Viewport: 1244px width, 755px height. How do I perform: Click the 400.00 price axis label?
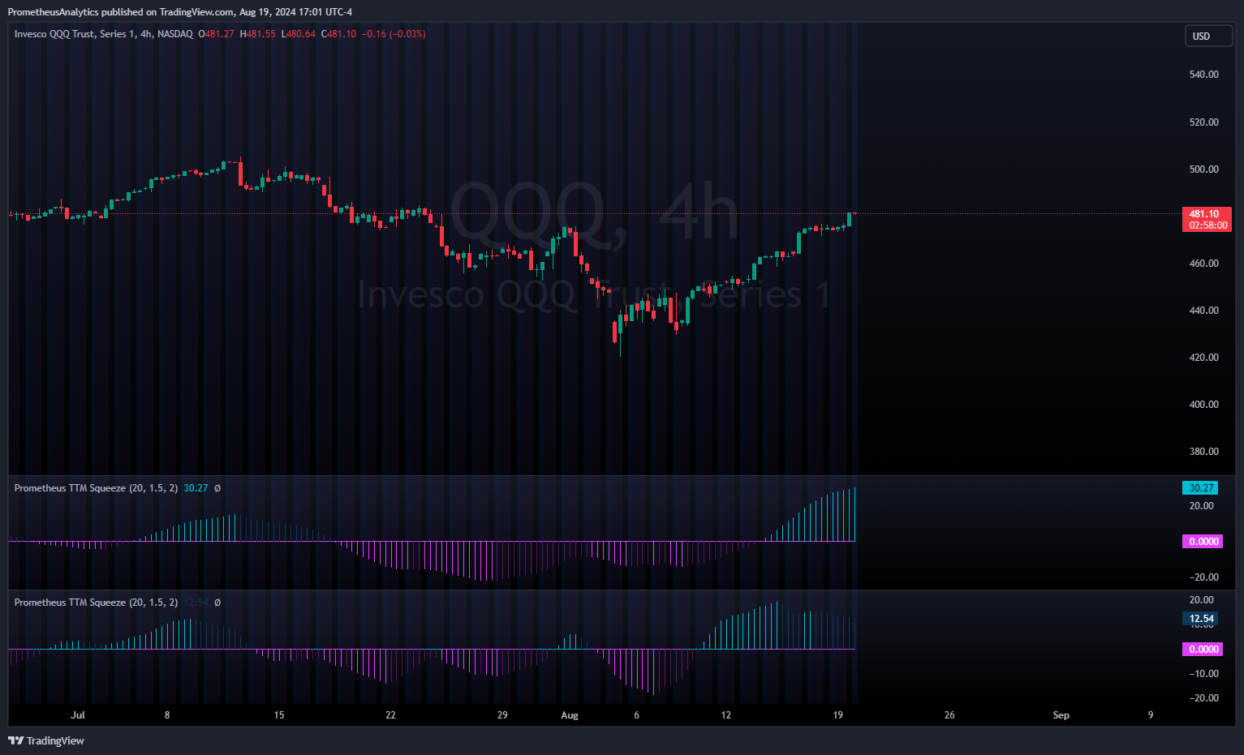point(1204,405)
